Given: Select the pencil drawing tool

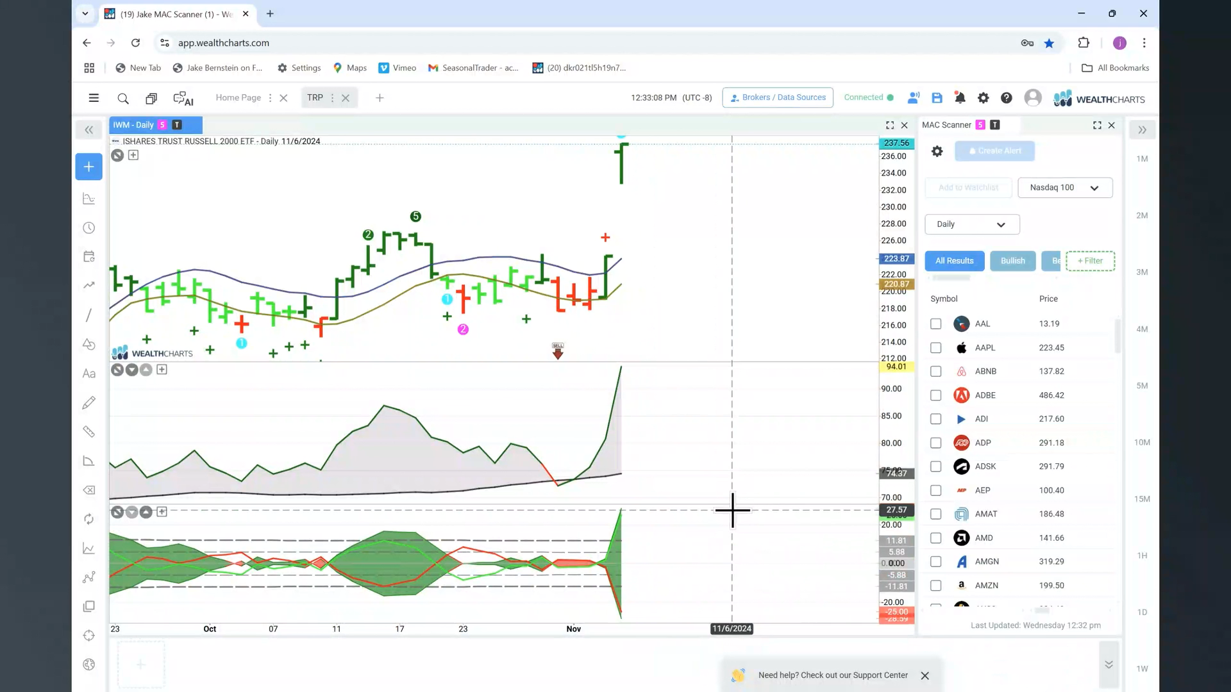Looking at the screenshot, I should coord(89,402).
